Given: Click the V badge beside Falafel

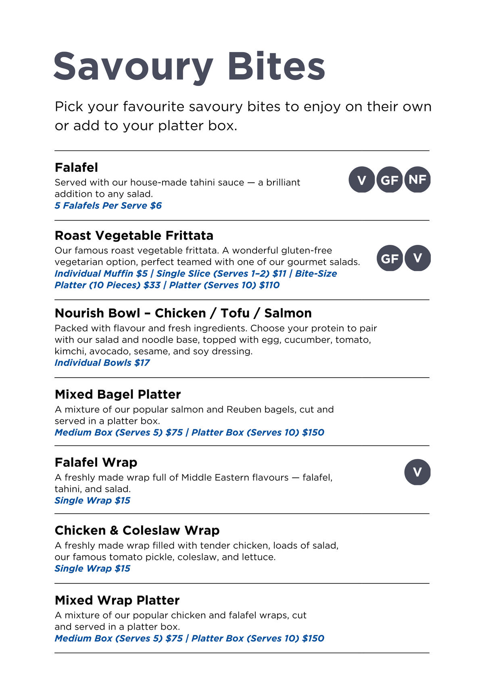Looking at the screenshot, I should point(361,180).
